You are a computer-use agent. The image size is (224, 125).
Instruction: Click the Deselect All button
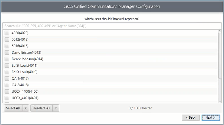pos(41,108)
